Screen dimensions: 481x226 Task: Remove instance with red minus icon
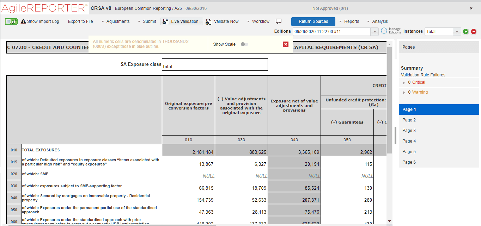tap(474, 32)
